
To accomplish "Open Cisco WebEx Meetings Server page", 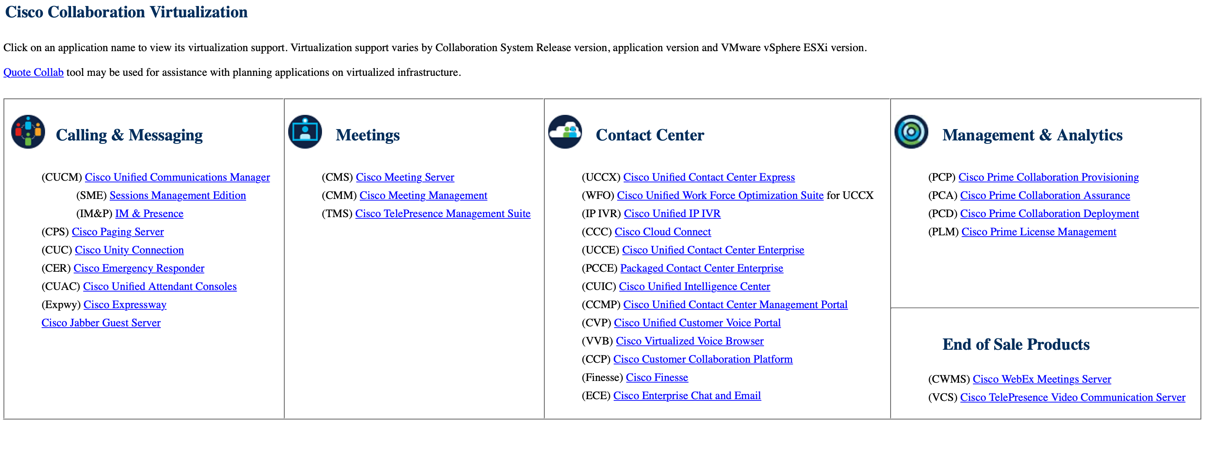I will [1042, 379].
